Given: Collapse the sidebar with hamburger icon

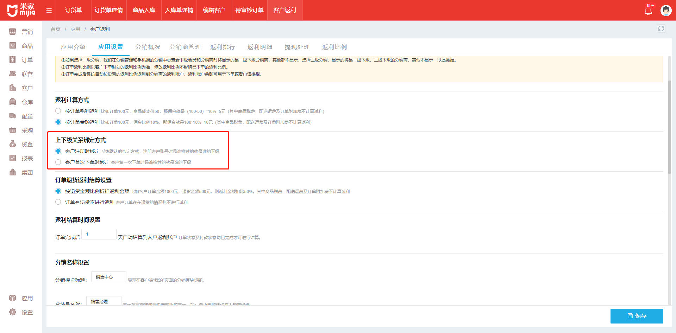Looking at the screenshot, I should (49, 11).
